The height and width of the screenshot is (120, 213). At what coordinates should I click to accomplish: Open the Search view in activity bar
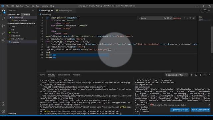point(3,19)
